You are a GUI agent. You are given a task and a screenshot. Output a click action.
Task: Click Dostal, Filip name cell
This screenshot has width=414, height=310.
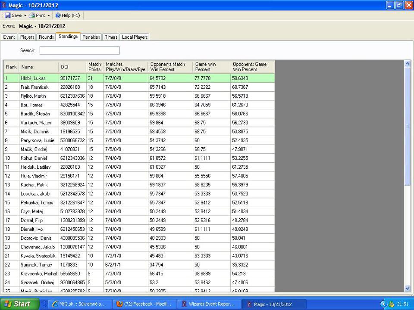(x=39, y=220)
